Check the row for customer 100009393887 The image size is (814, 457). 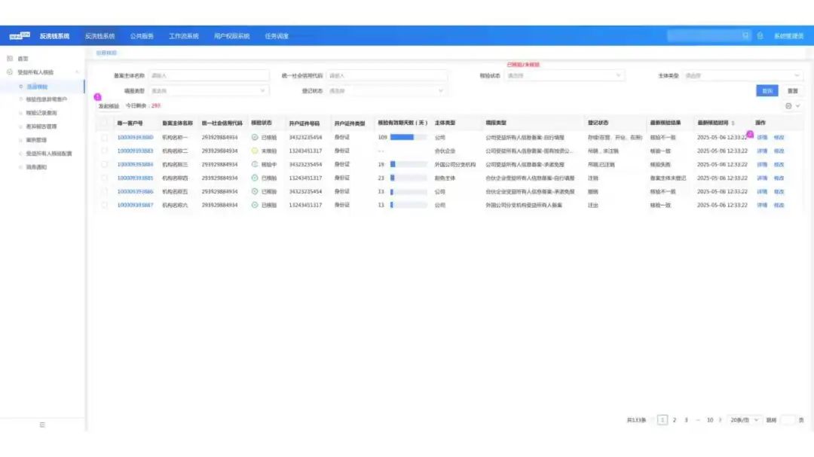pyautogui.click(x=104, y=205)
